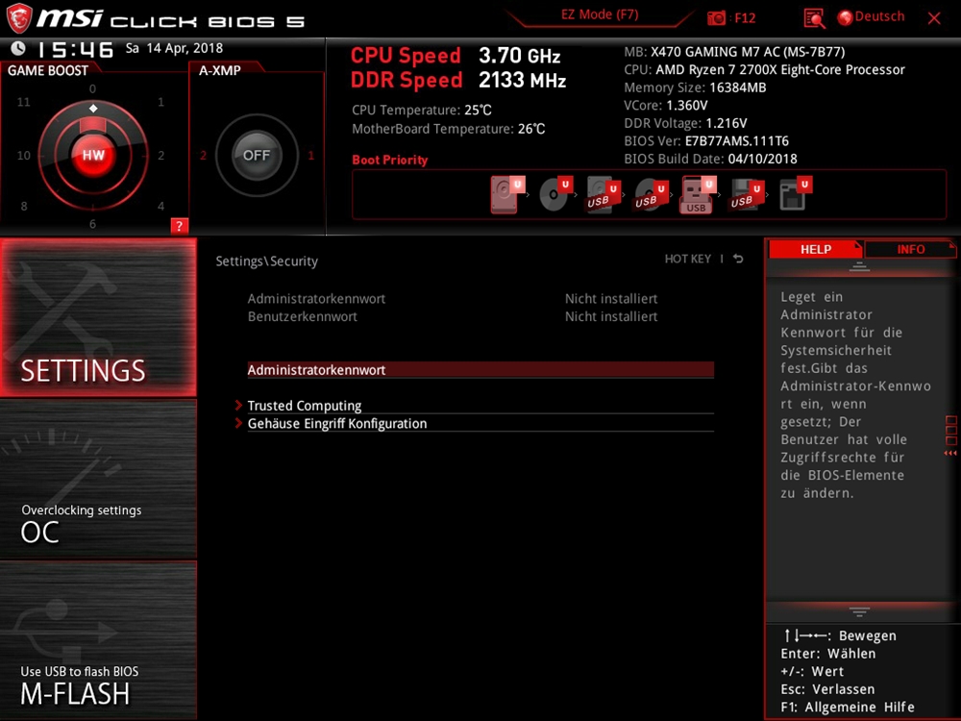Select A-XMP profile 2
Viewport: 961px width, 721px height.
203,155
